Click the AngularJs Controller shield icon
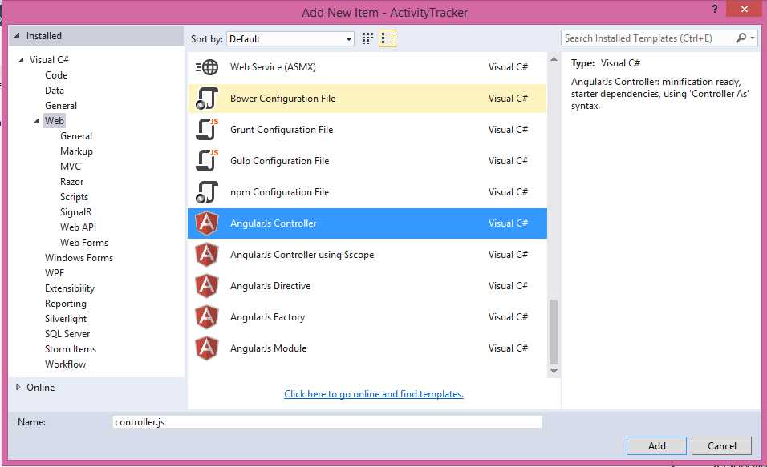The image size is (767, 467). point(207,223)
